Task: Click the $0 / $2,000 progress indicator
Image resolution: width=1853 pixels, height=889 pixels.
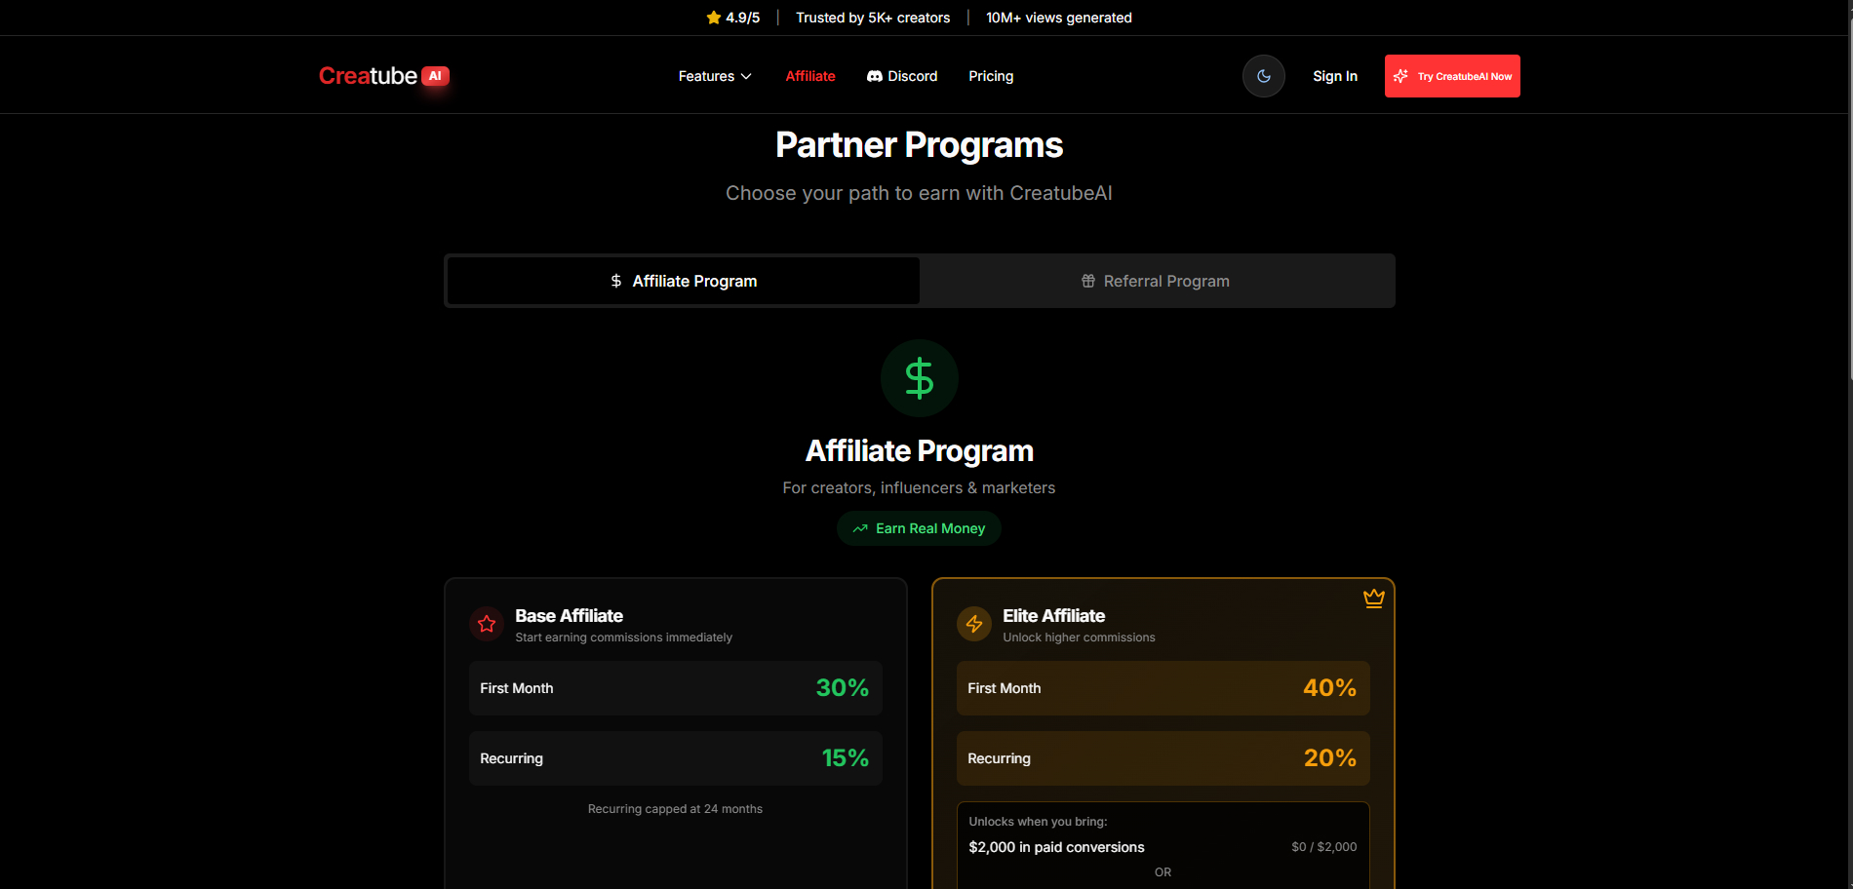Action: 1323,846
